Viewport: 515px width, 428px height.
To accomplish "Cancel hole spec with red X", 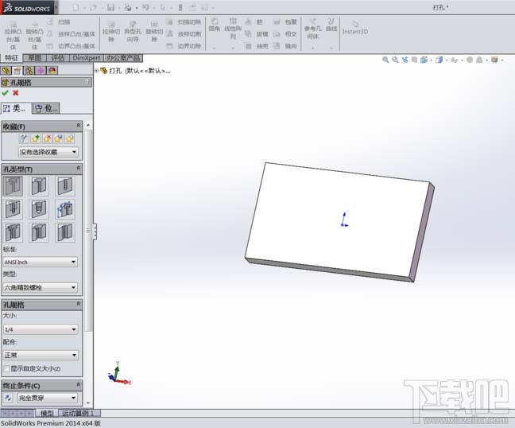I will [15, 93].
